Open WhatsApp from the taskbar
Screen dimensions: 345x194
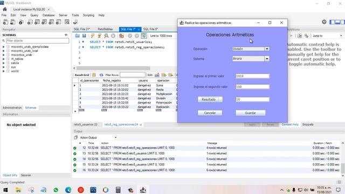coord(56,190)
